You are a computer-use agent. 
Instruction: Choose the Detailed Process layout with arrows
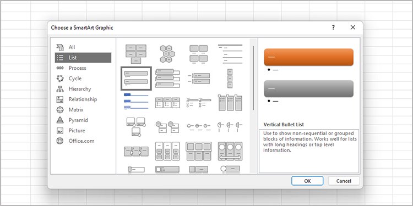(136, 152)
